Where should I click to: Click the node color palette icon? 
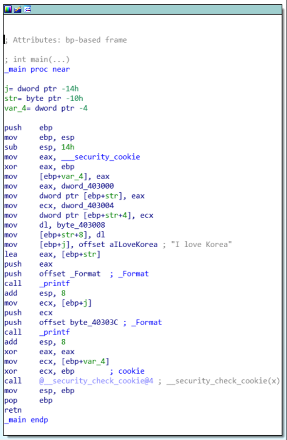pyautogui.click(x=8, y=9)
